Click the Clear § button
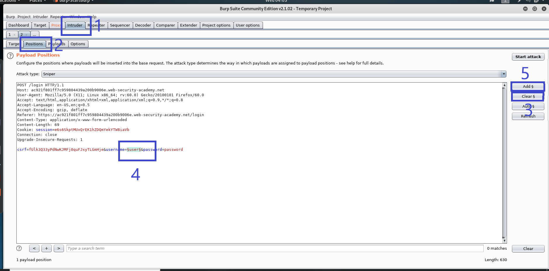 pyautogui.click(x=528, y=97)
